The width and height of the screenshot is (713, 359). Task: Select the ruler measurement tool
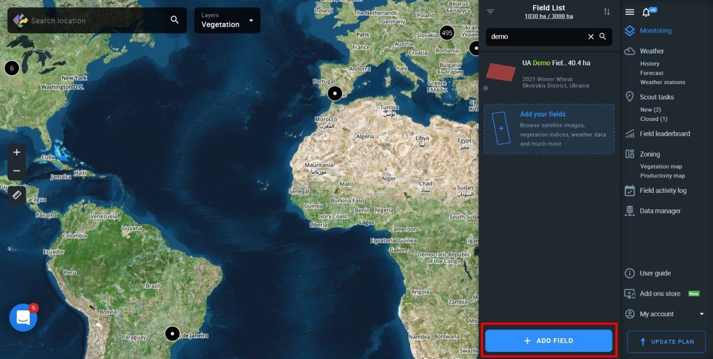click(x=17, y=194)
